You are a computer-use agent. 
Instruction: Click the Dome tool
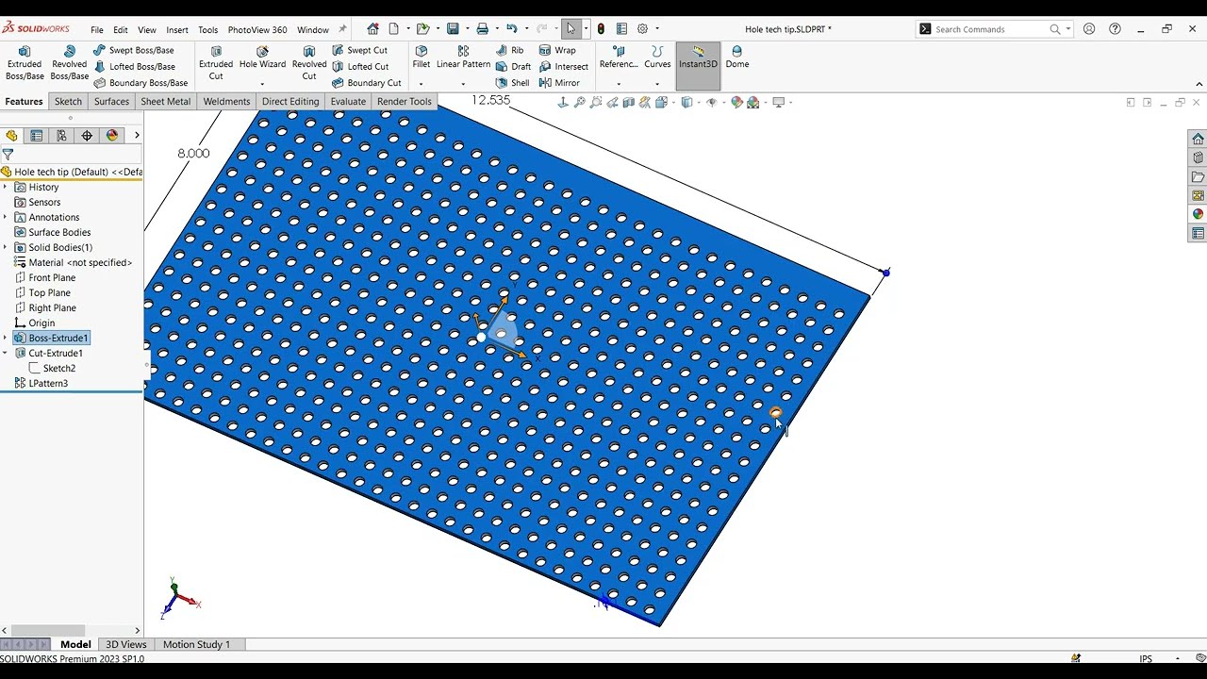(737, 58)
